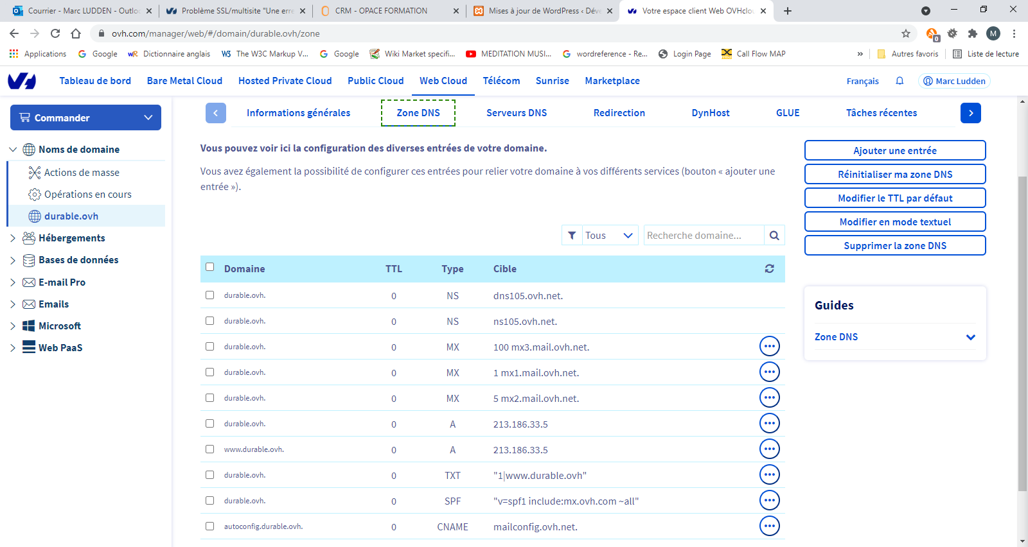1028x547 pixels.
Task: Toggle the select-all checkbox in table header
Action: pos(209,267)
